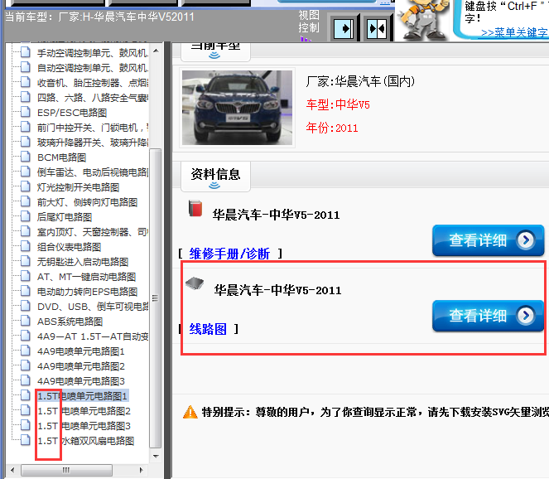Open 收音机、胎压控制器、点烟 entry

[x=93, y=83]
